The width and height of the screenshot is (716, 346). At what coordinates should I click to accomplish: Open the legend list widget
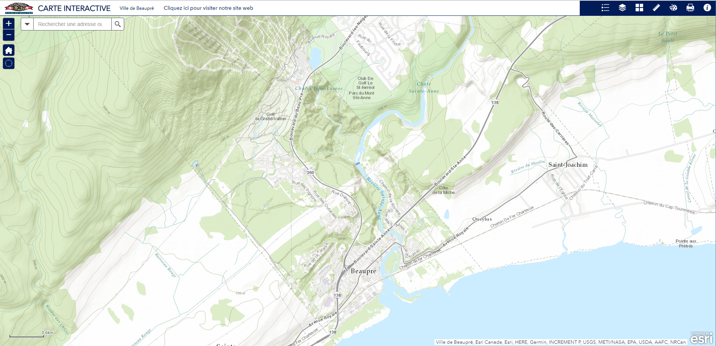click(x=605, y=8)
